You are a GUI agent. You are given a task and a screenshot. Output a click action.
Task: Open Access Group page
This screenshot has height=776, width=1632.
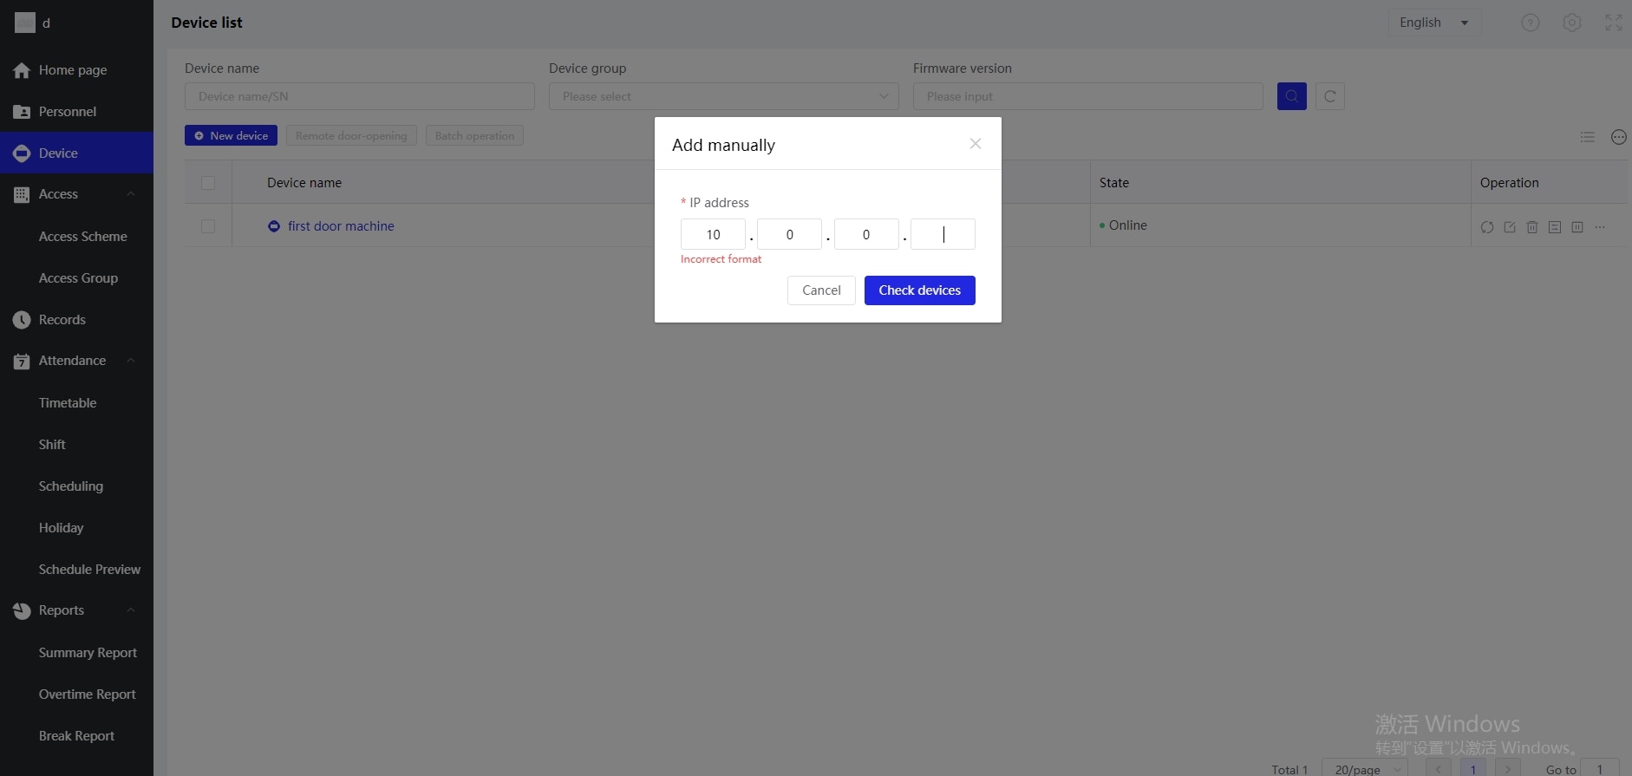(78, 278)
